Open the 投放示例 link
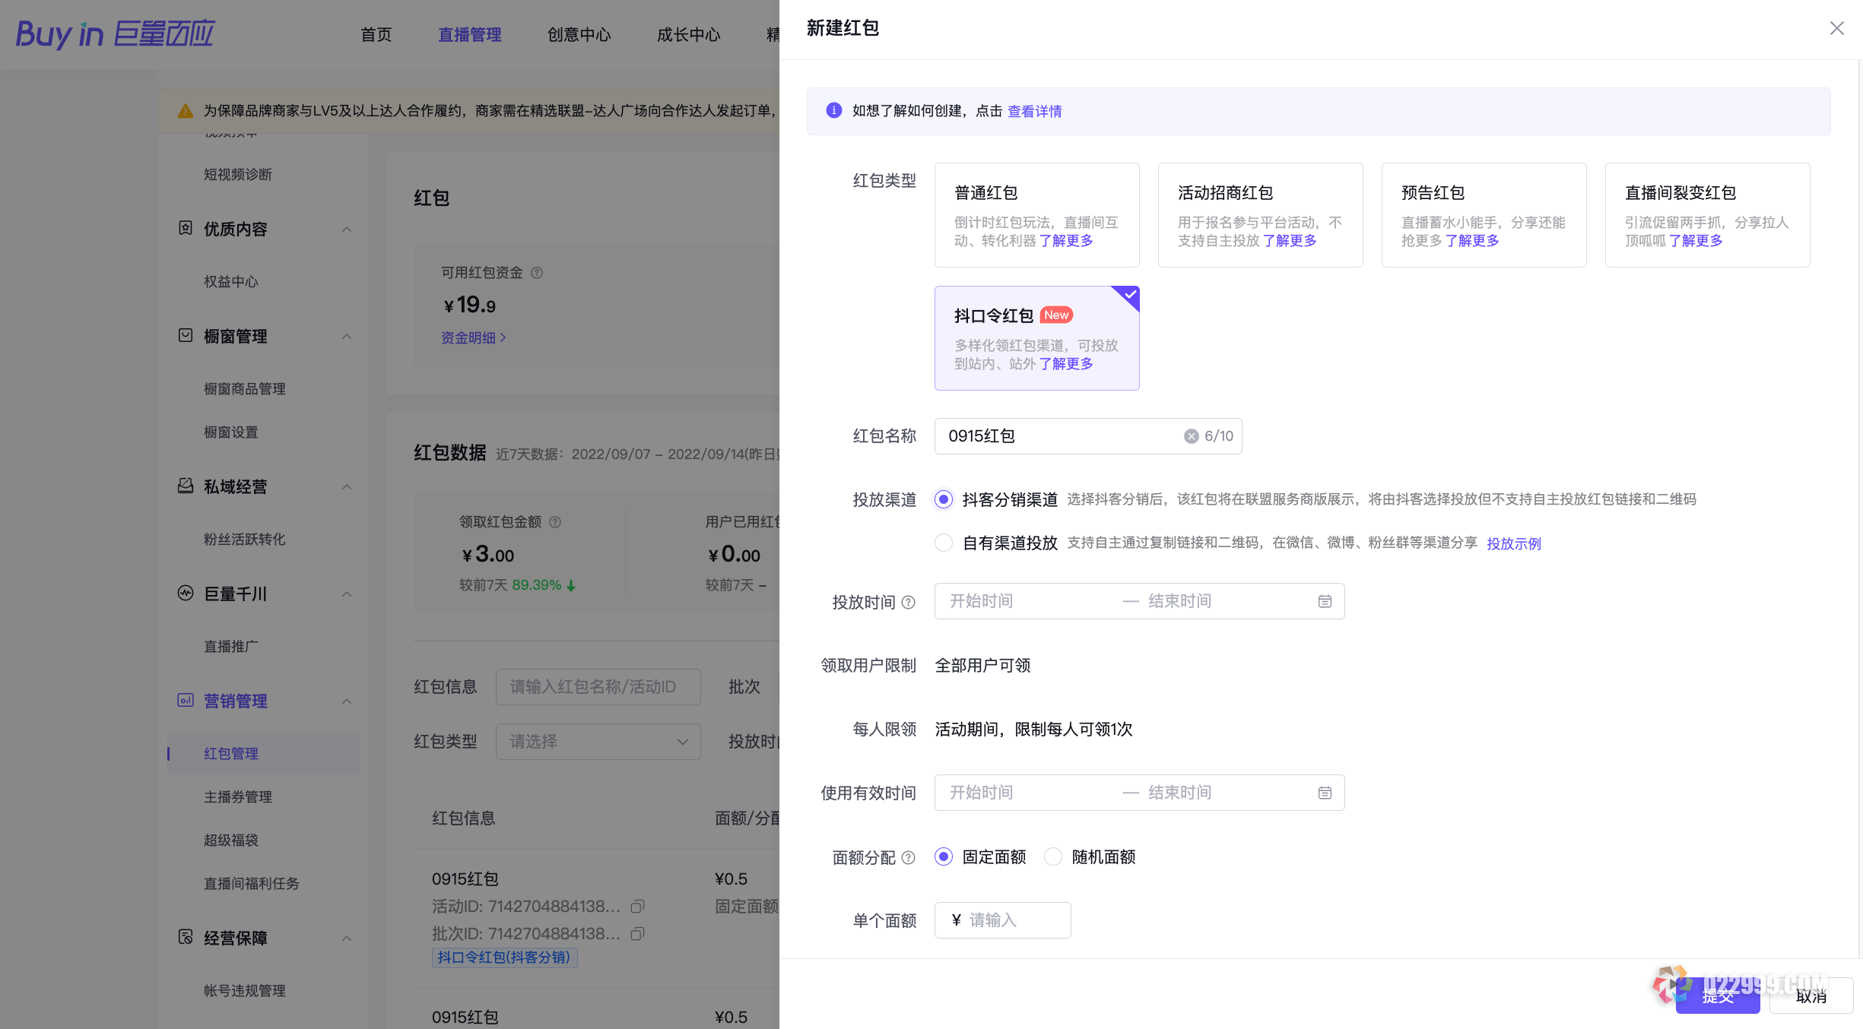Image resolution: width=1863 pixels, height=1029 pixels. click(1514, 544)
